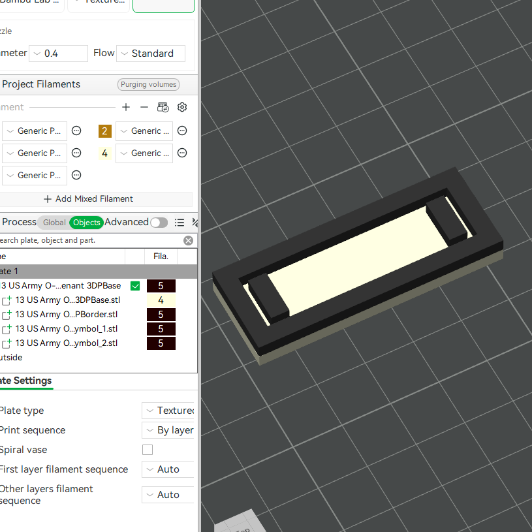
Task: Select 13 US Army O...ymbol_2.stl part
Action: [x=66, y=343]
